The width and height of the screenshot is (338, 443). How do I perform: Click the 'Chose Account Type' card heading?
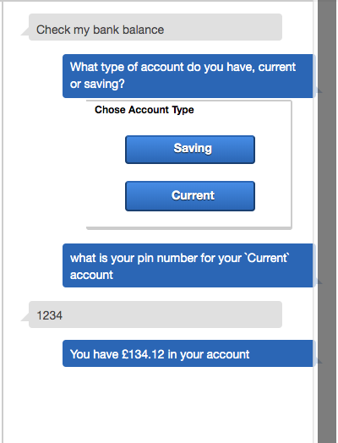tap(144, 110)
